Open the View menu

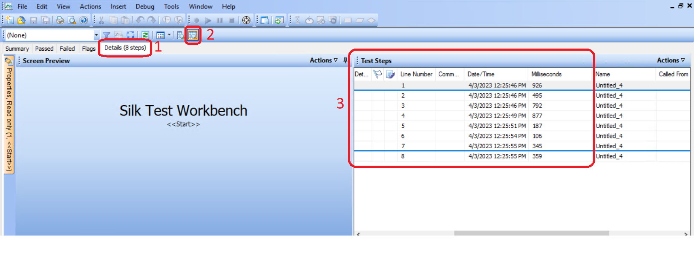point(63,6)
